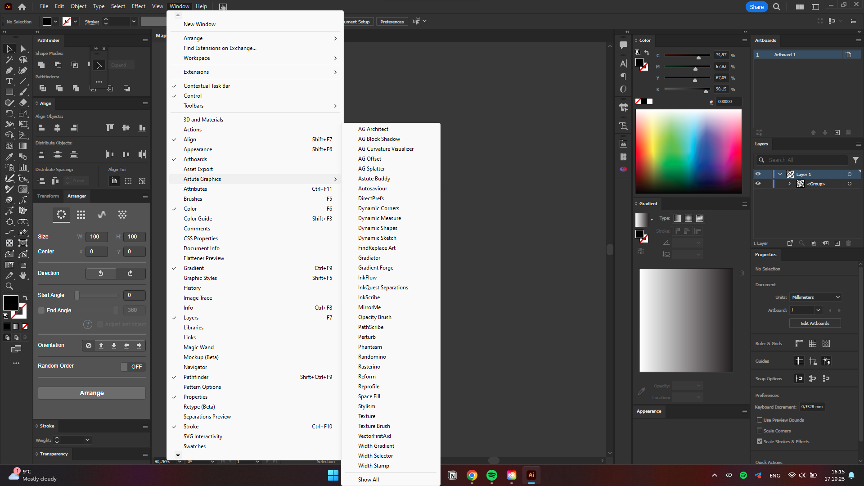Select the Zoom tool magnifier
864x486 pixels.
[x=9, y=286]
